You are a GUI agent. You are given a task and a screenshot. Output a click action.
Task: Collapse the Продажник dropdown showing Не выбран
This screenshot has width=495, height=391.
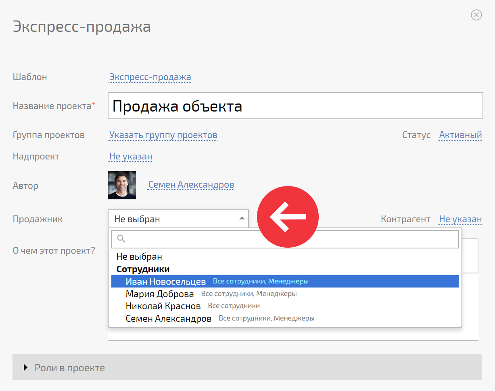click(x=178, y=219)
